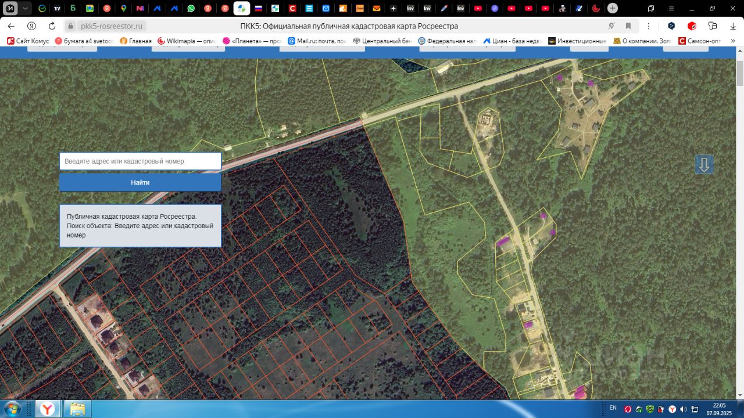The height and width of the screenshot is (418, 744).
Task: Open the page three-dot options menu
Action: 648,26
